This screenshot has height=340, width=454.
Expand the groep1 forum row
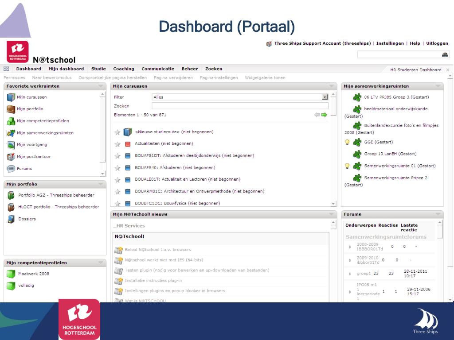coord(350,274)
